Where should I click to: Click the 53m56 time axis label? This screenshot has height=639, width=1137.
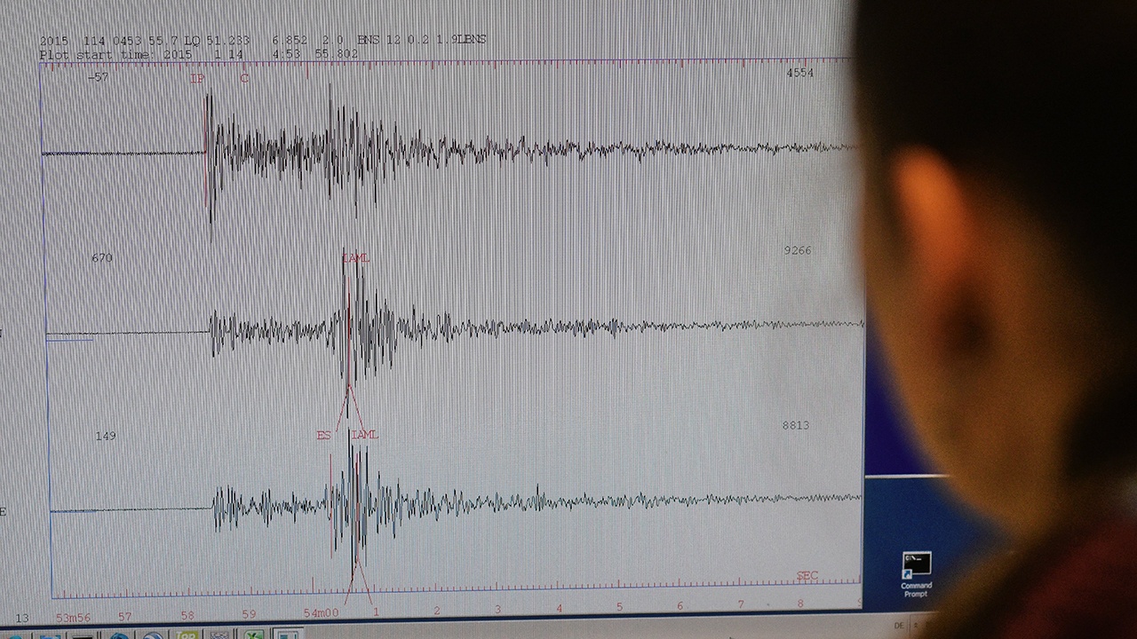click(73, 616)
